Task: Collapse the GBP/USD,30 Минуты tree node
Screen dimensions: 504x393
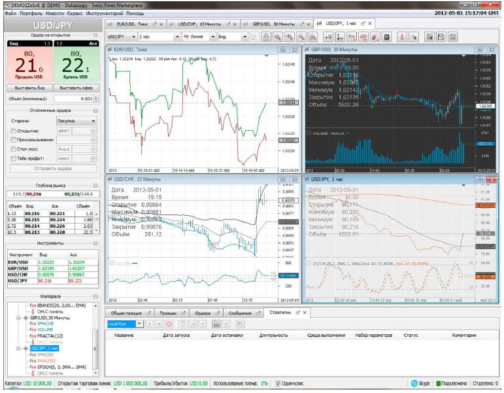Action: coord(19,318)
